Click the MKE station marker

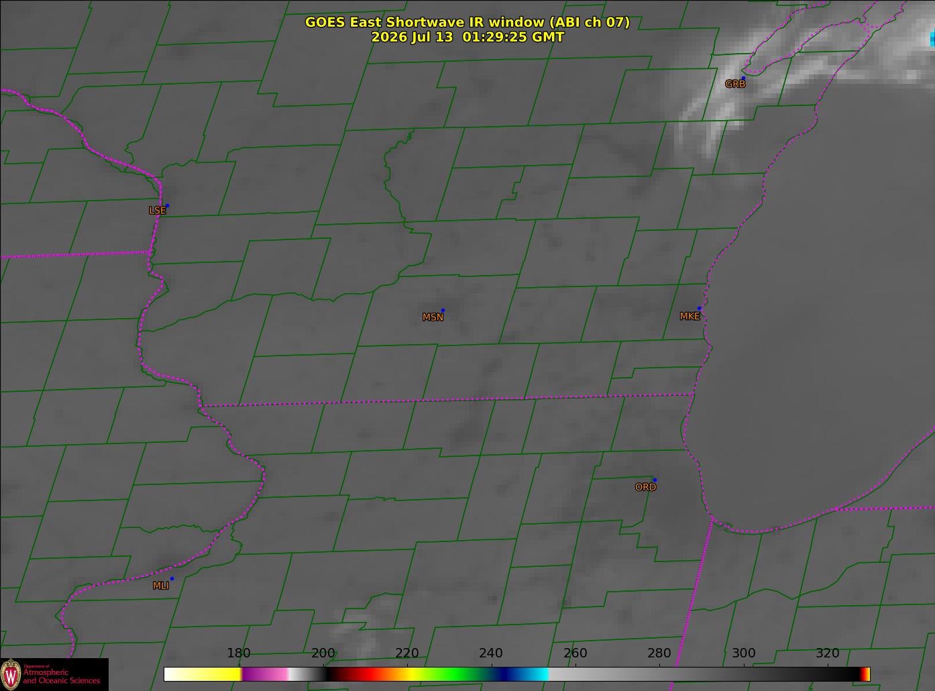[699, 309]
